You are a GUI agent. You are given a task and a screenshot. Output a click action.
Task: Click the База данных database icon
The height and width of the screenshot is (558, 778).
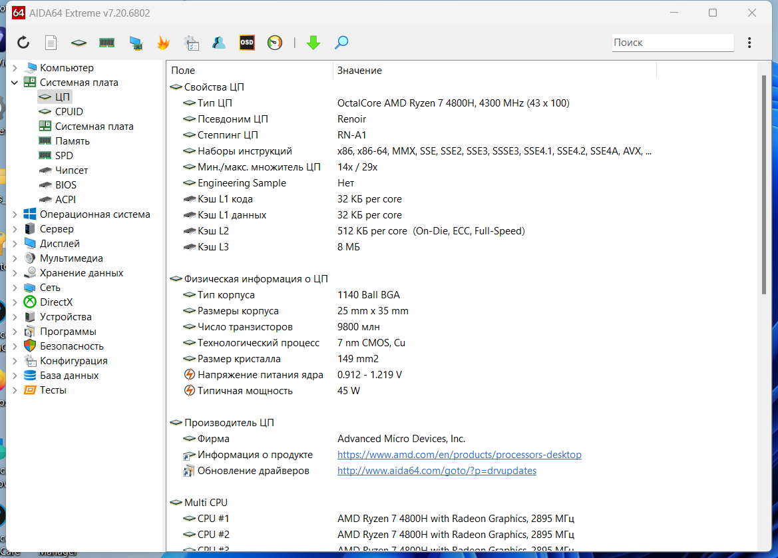click(x=30, y=376)
